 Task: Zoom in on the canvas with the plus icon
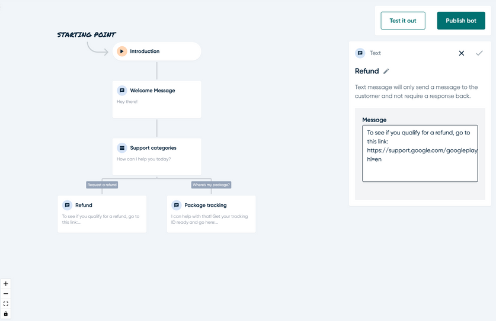pyautogui.click(x=6, y=284)
